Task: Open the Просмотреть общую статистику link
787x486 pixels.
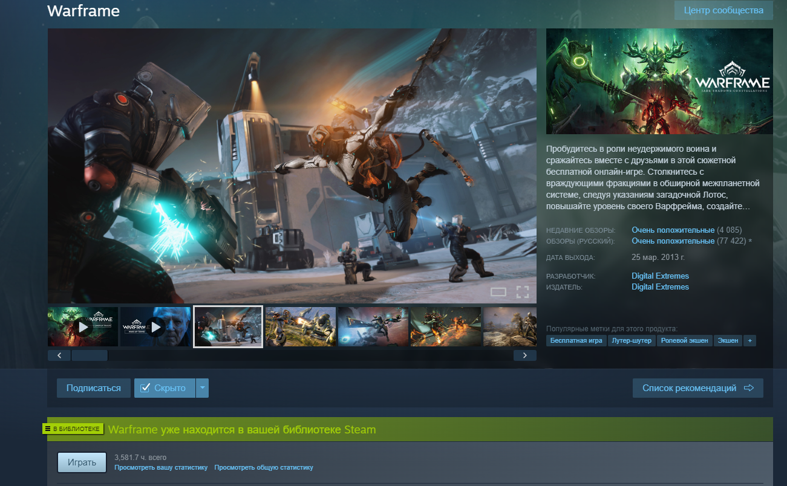Action: (x=264, y=468)
